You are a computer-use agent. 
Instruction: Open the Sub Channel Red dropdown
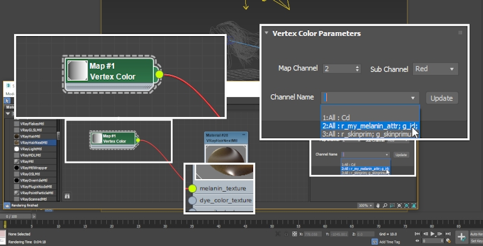coord(435,69)
